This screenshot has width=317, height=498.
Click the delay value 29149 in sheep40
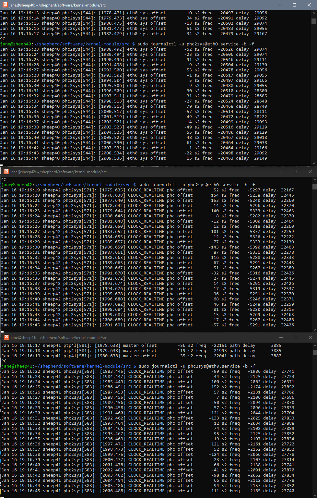coord(261,158)
